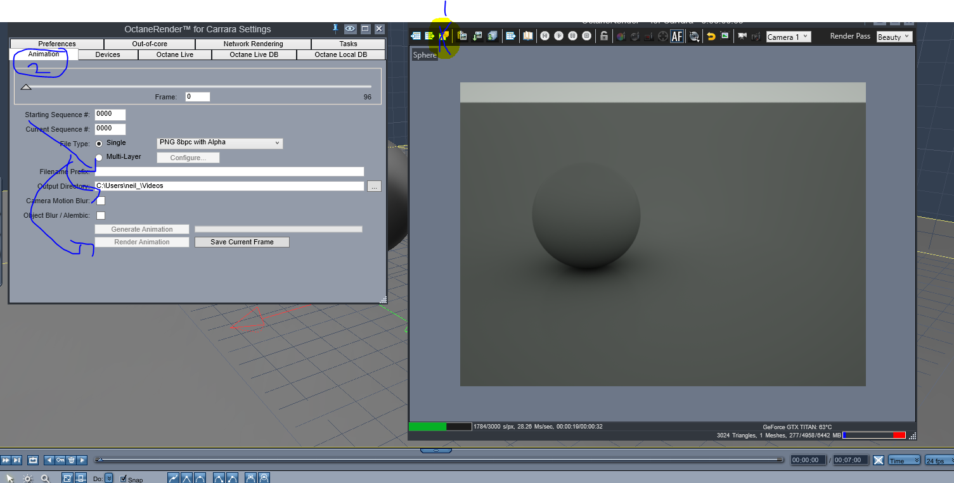This screenshot has height=483, width=954.
Task: Open the Do: dropdown arrow
Action: pos(109,479)
